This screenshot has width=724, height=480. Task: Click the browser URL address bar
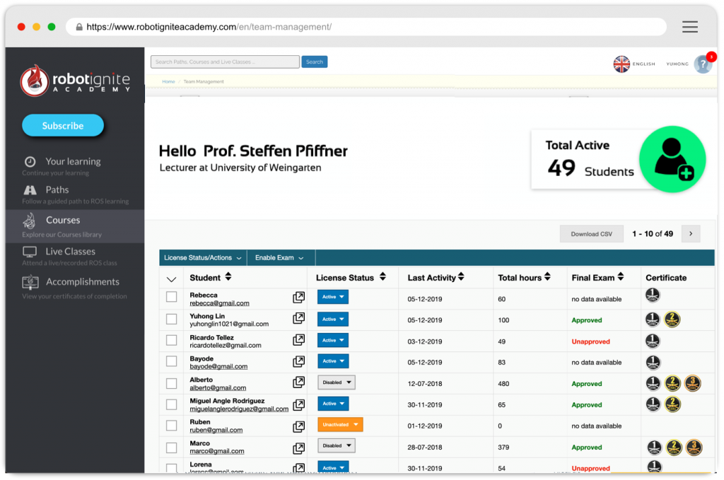point(366,27)
